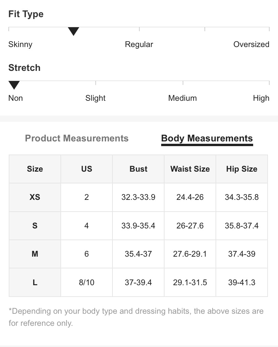Switch to the Product Measurements tab
Viewport: 278px width, 347px height.
click(77, 138)
